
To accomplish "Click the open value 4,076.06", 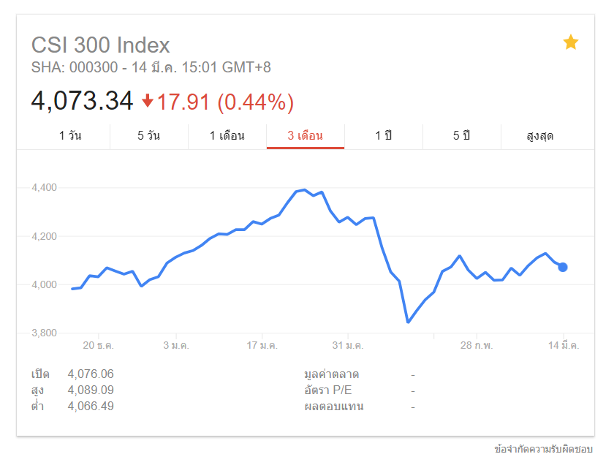I will (x=91, y=374).
